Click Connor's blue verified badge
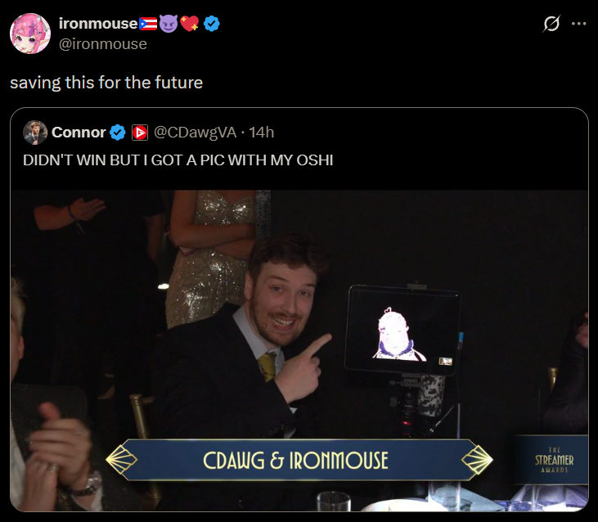This screenshot has width=598, height=522. 118,133
